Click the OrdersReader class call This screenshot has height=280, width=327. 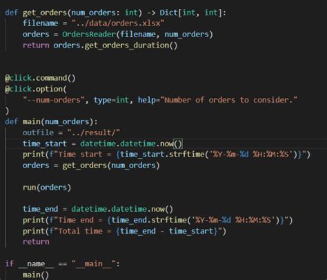coord(89,34)
